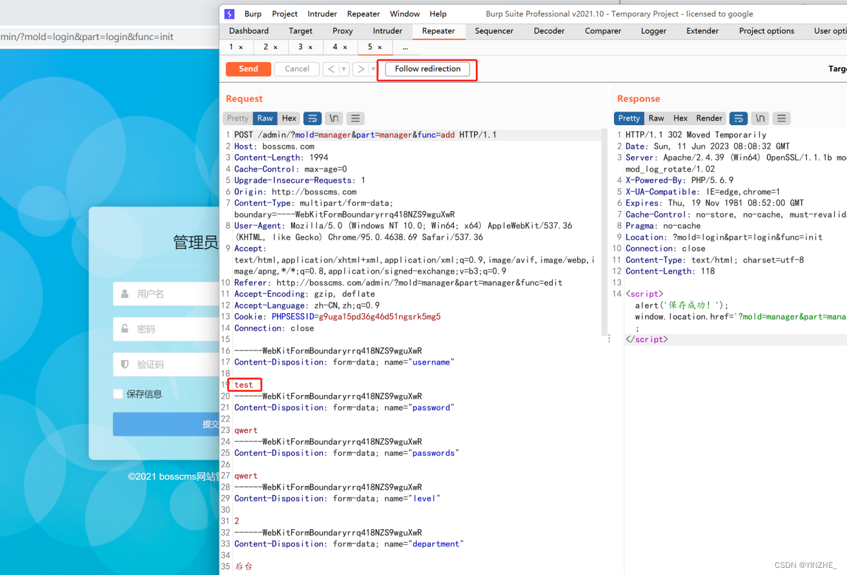847x575 pixels.
Task: Open the next-request history dropdown arrow
Action: [x=373, y=69]
